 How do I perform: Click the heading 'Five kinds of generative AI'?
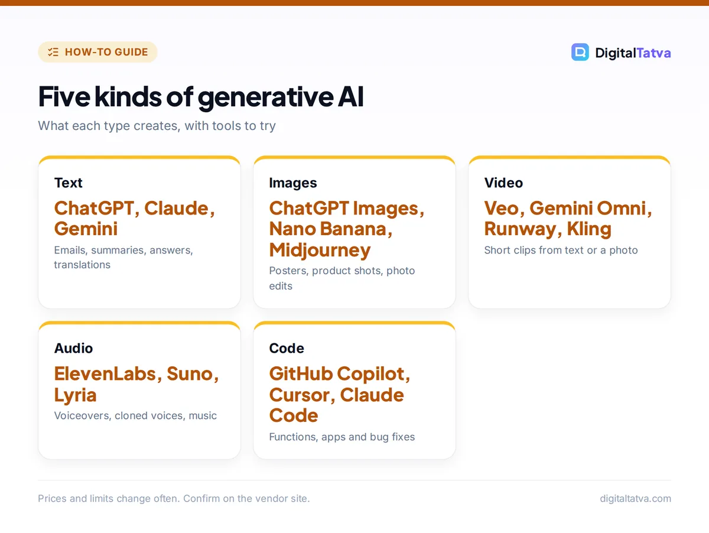[201, 97]
